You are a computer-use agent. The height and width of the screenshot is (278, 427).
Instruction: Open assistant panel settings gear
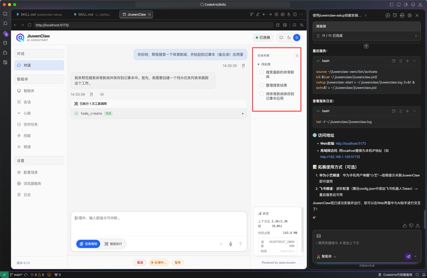tap(410, 15)
